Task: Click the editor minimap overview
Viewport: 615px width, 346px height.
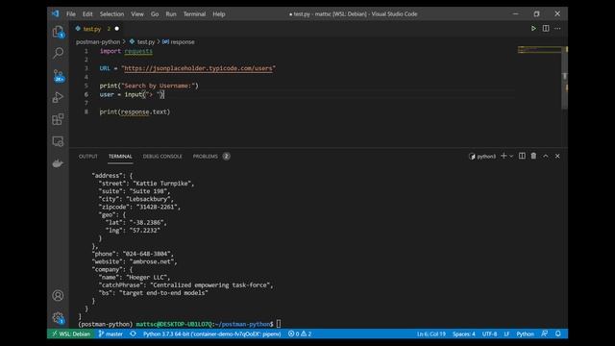Action: [x=539, y=50]
